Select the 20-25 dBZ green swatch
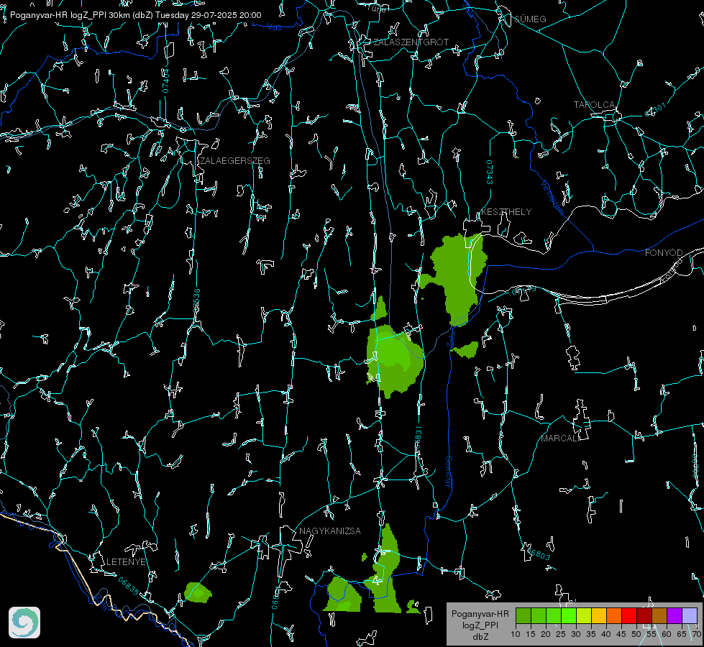The image size is (704, 647). coord(554,615)
